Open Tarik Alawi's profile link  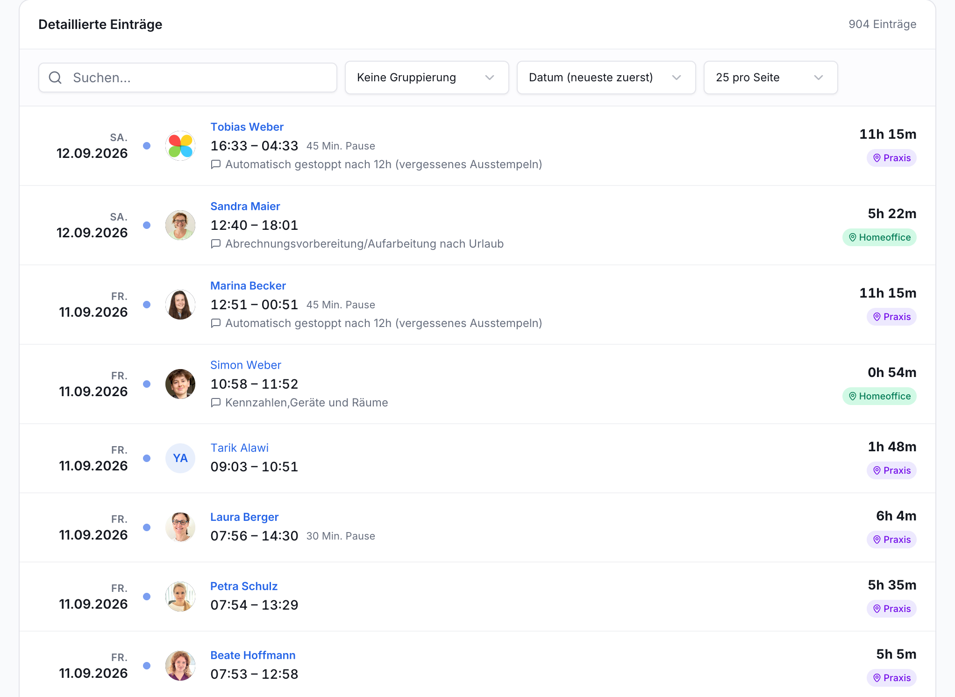pos(239,448)
